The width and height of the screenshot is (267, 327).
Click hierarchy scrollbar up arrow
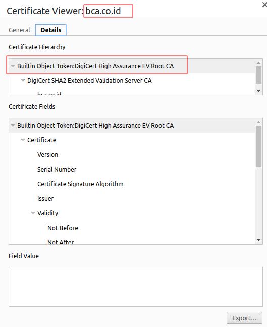258,63
